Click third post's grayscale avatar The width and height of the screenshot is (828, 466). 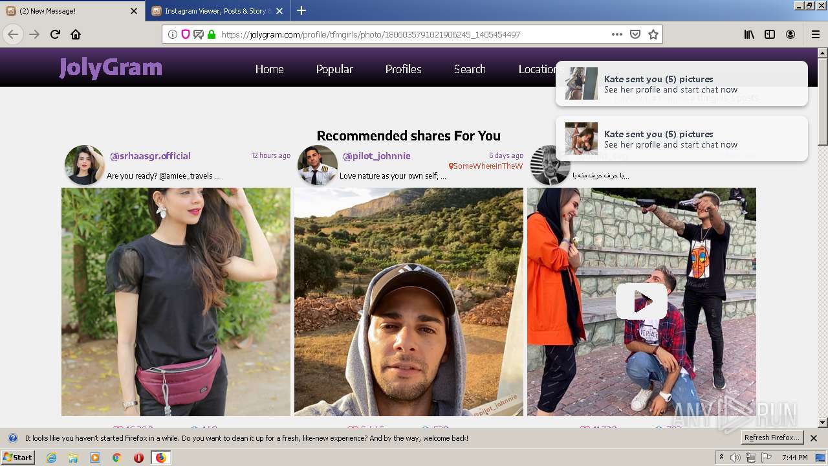pos(550,165)
